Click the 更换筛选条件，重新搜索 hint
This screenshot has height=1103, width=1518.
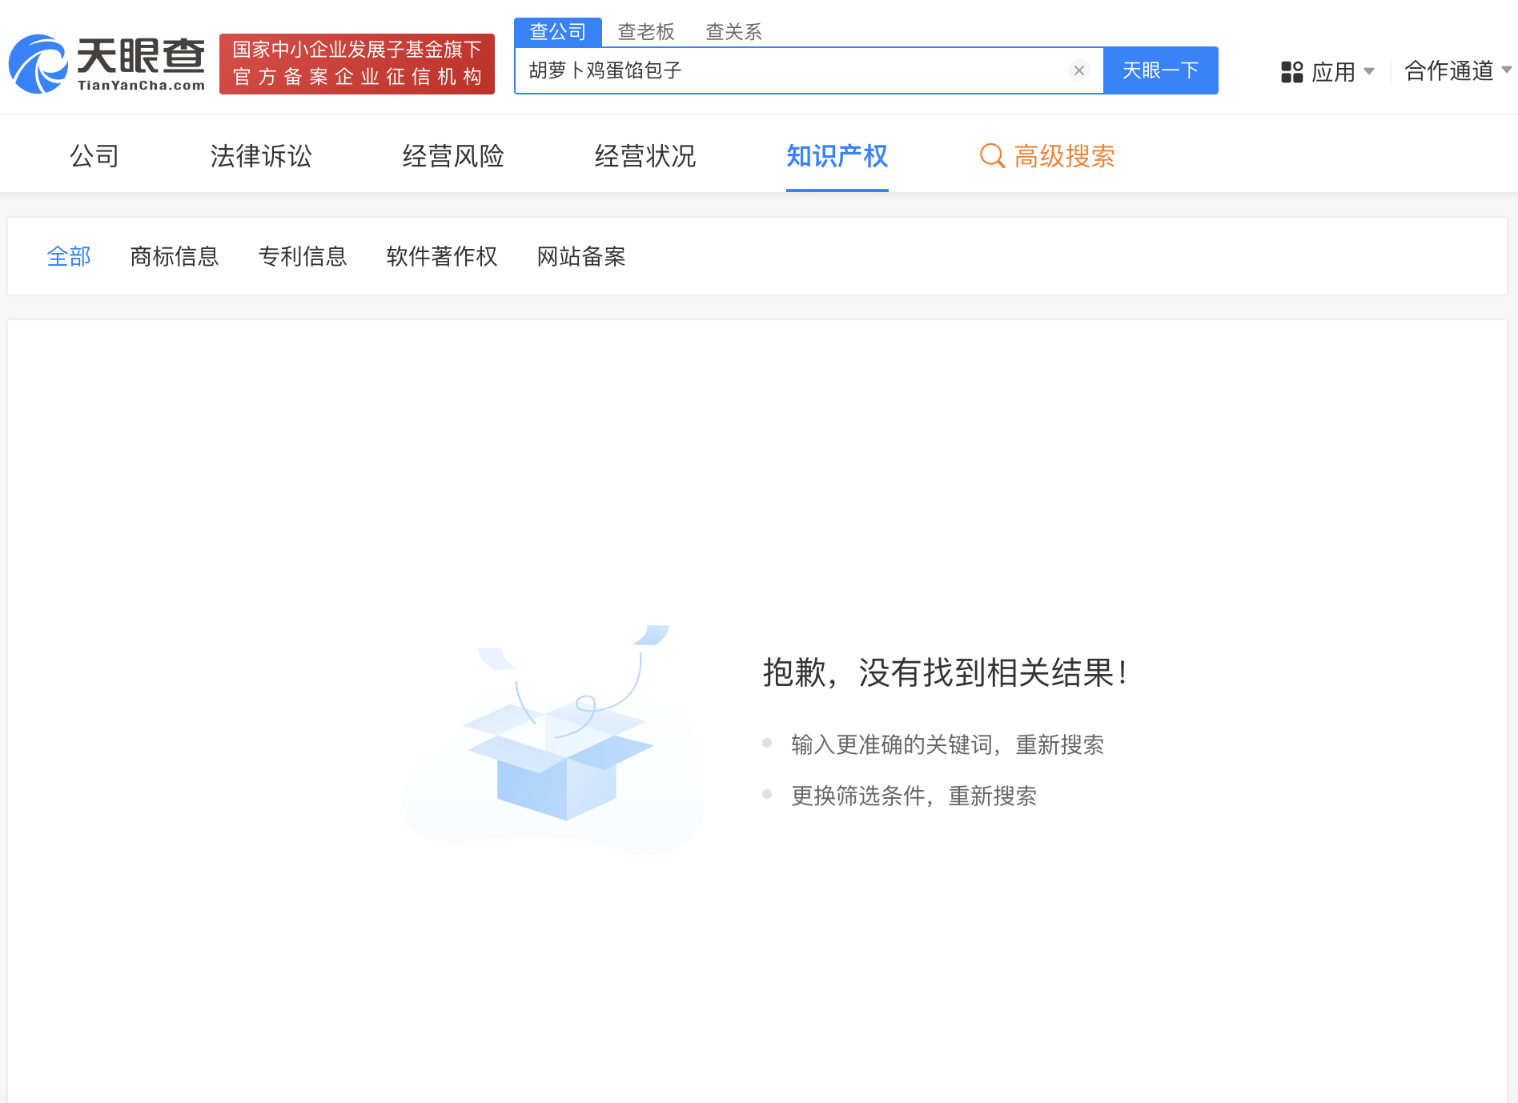pyautogui.click(x=914, y=796)
